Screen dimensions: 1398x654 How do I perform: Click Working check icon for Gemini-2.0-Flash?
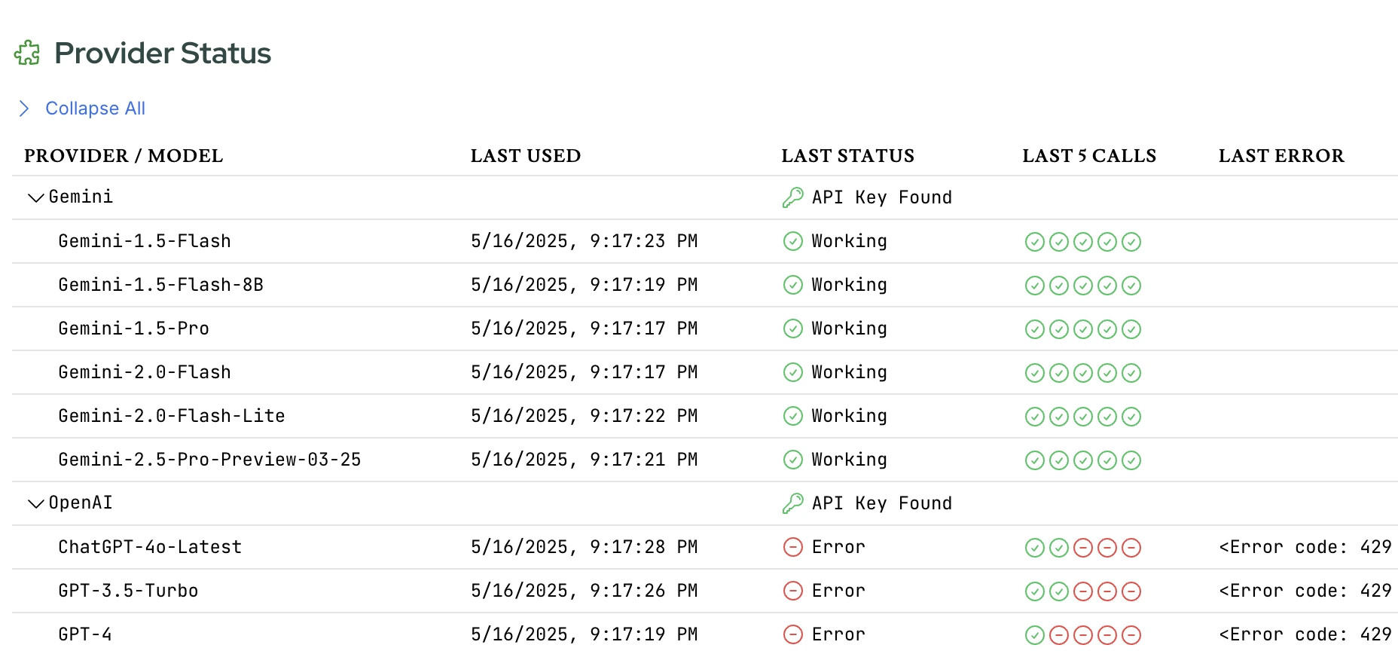[793, 372]
